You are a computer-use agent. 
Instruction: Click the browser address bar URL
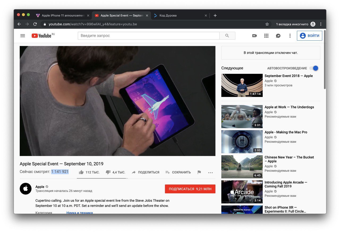pos(93,24)
